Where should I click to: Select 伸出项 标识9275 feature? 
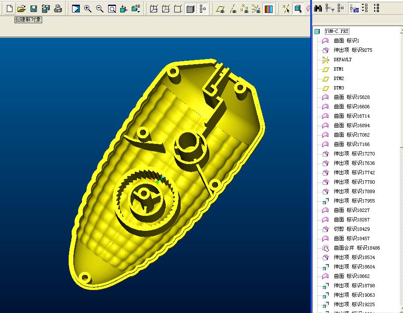[x=353, y=50]
